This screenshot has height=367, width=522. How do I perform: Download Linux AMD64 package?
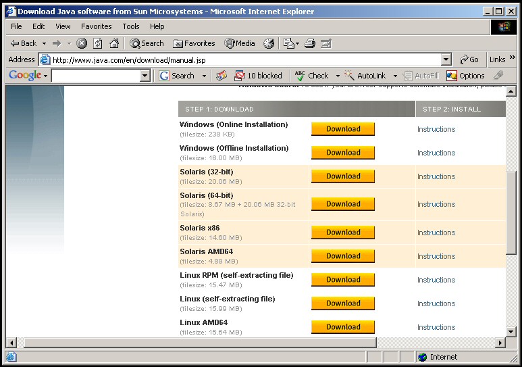point(343,327)
